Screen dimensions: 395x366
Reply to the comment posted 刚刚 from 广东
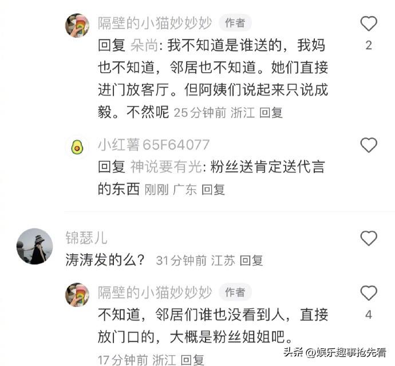click(x=213, y=190)
